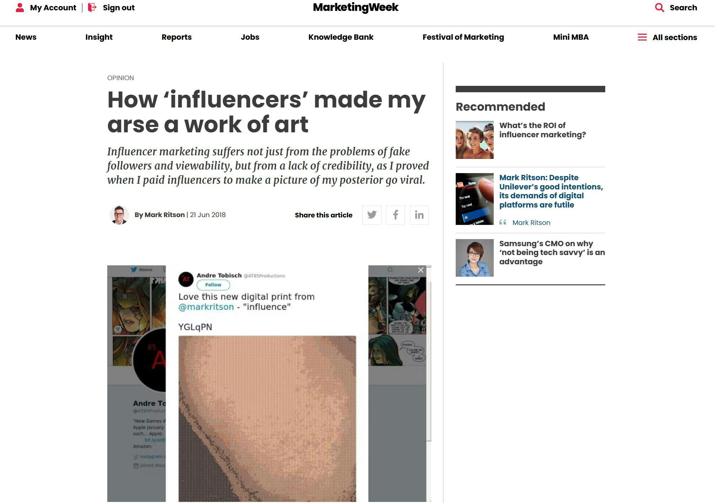Click the My Account person icon
This screenshot has height=503, width=715.
pyautogui.click(x=20, y=8)
